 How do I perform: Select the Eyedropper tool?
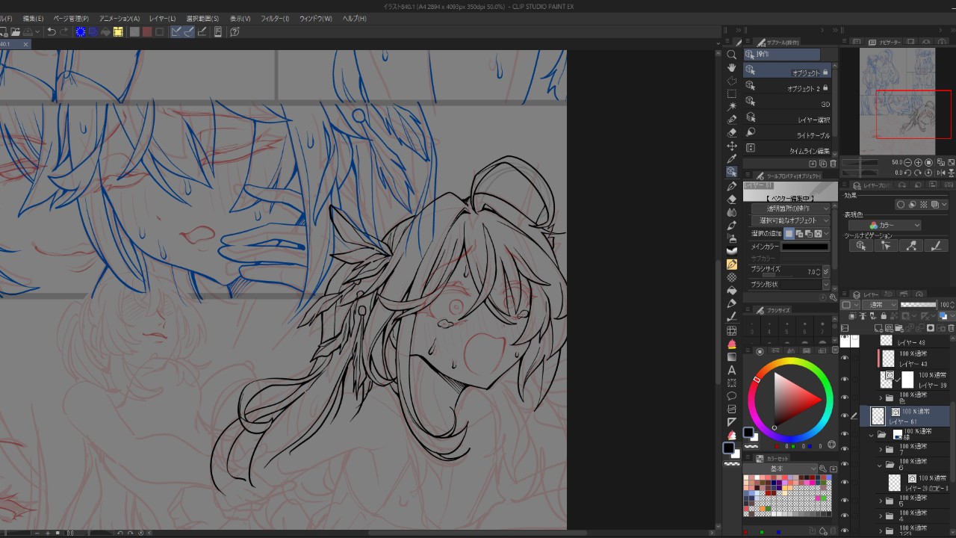[732, 158]
